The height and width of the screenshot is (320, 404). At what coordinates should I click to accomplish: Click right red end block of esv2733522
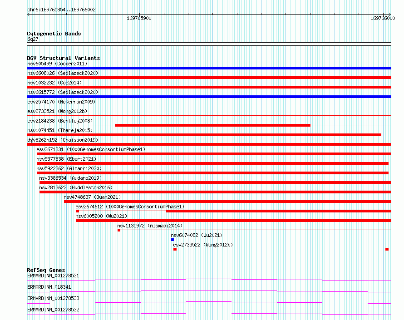pos(387,249)
